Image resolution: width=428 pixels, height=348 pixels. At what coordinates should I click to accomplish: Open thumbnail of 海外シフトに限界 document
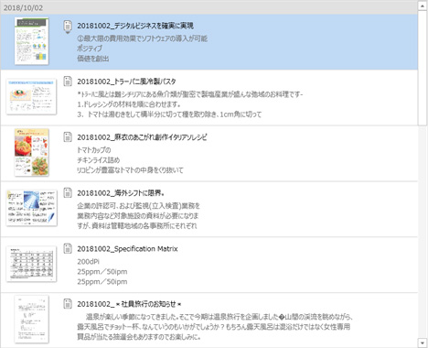31,208
